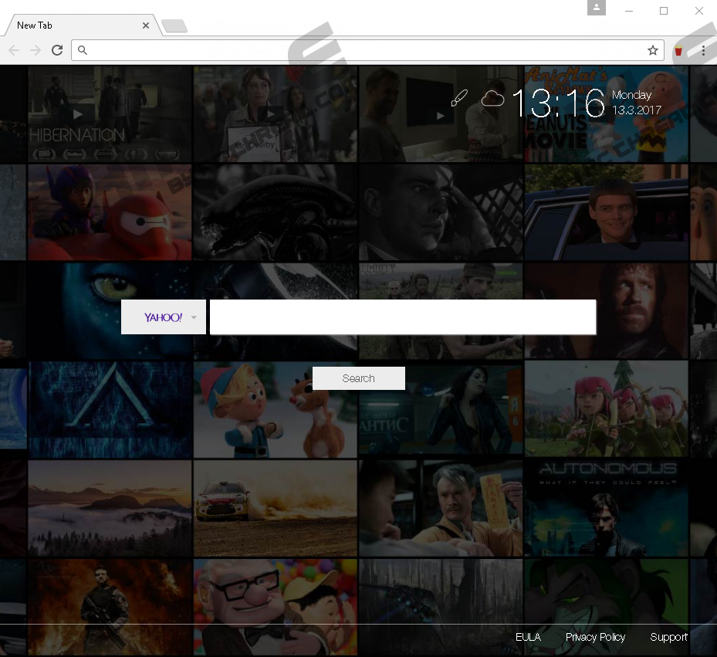Image resolution: width=717 pixels, height=657 pixels.
Task: Open the woman holding Mr. Overby sign thumbnail
Action: 276,114
